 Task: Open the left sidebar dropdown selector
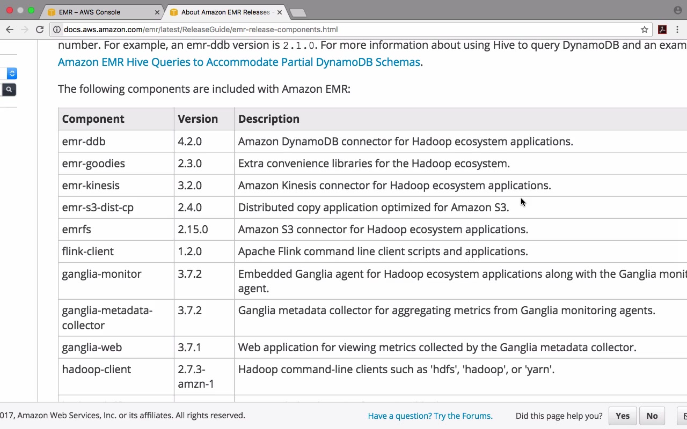[x=12, y=73]
